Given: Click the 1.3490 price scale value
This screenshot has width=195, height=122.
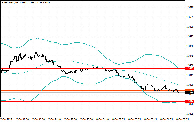Looking at the screenshot, I should click(190, 27).
